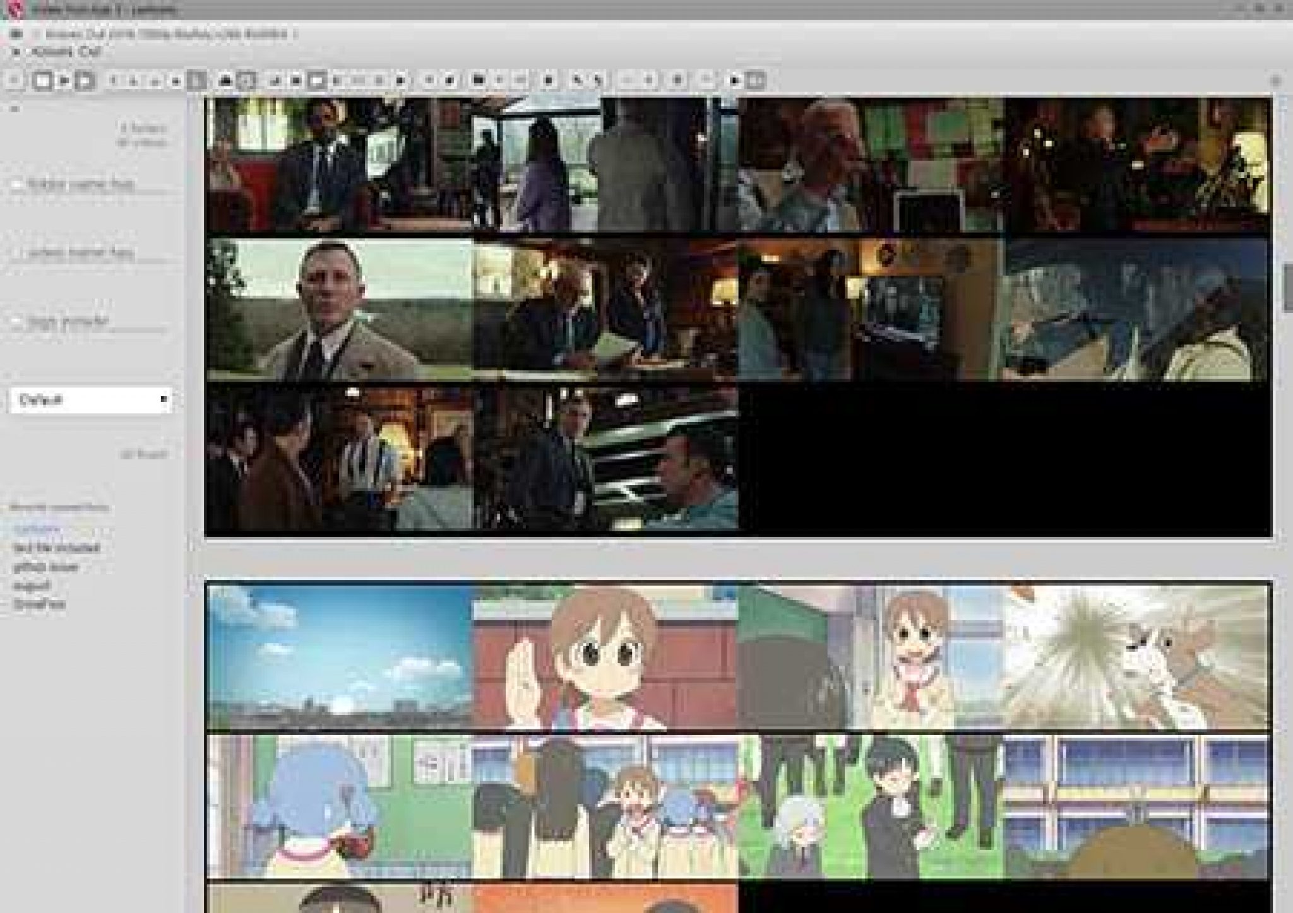Toggle the 'tags include' filter
The image size is (1293, 913).
(x=17, y=321)
